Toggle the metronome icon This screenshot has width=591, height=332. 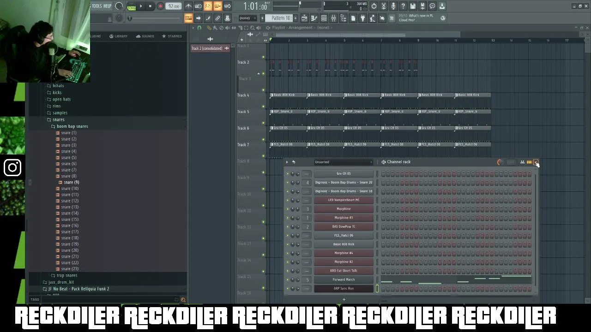pyautogui.click(x=188, y=6)
